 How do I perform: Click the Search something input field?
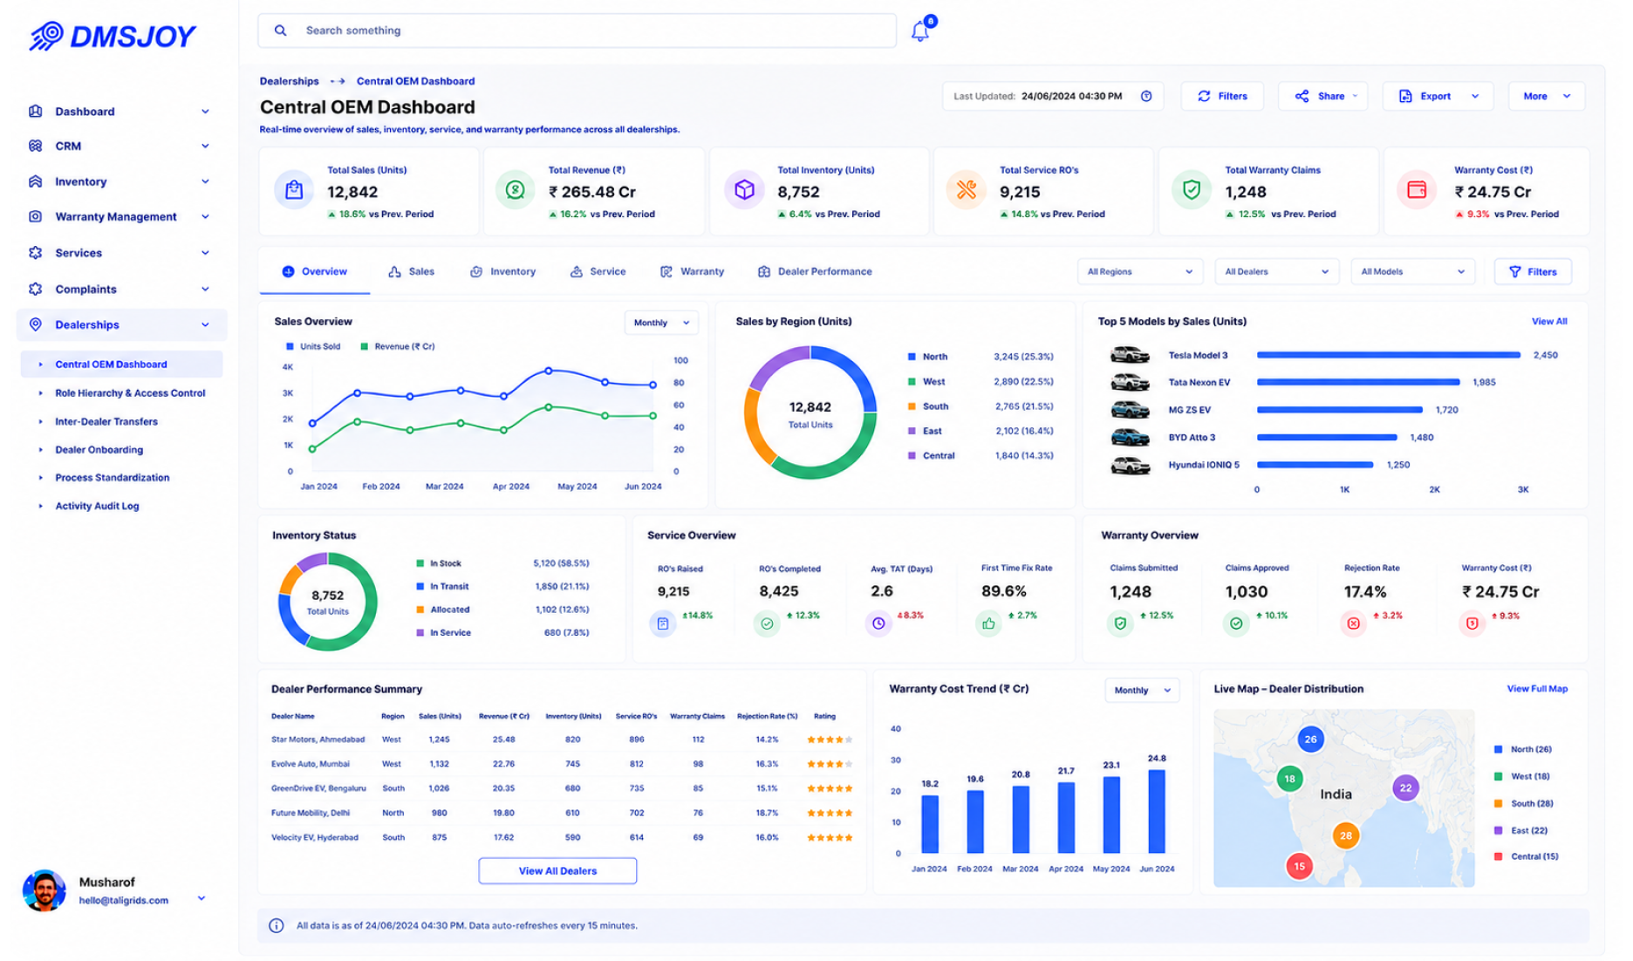click(x=577, y=31)
